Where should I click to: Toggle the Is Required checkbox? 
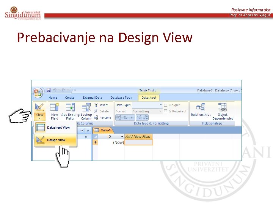coord(166,111)
